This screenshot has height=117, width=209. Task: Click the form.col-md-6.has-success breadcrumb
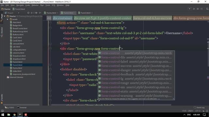point(153,18)
